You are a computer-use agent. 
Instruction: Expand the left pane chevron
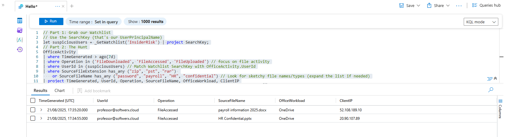point(3,5)
